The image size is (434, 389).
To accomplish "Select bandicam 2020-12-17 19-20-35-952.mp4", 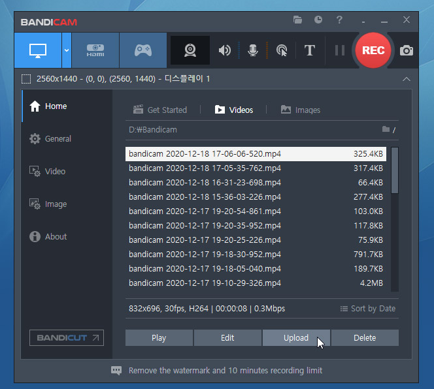I will click(x=256, y=226).
